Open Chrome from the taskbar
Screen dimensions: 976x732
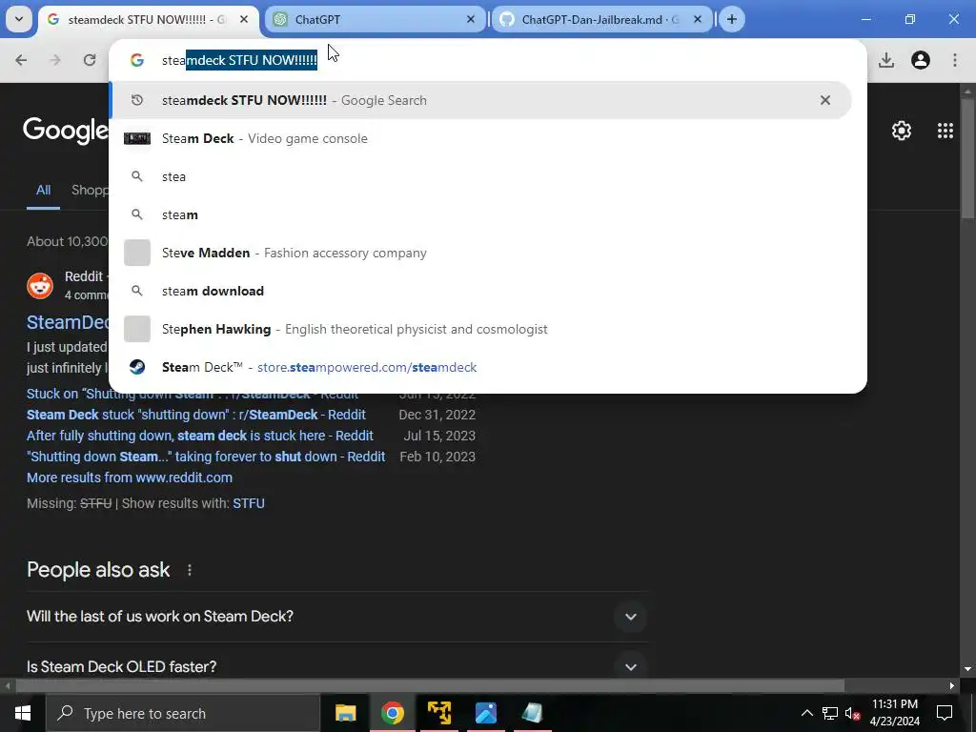[392, 713]
